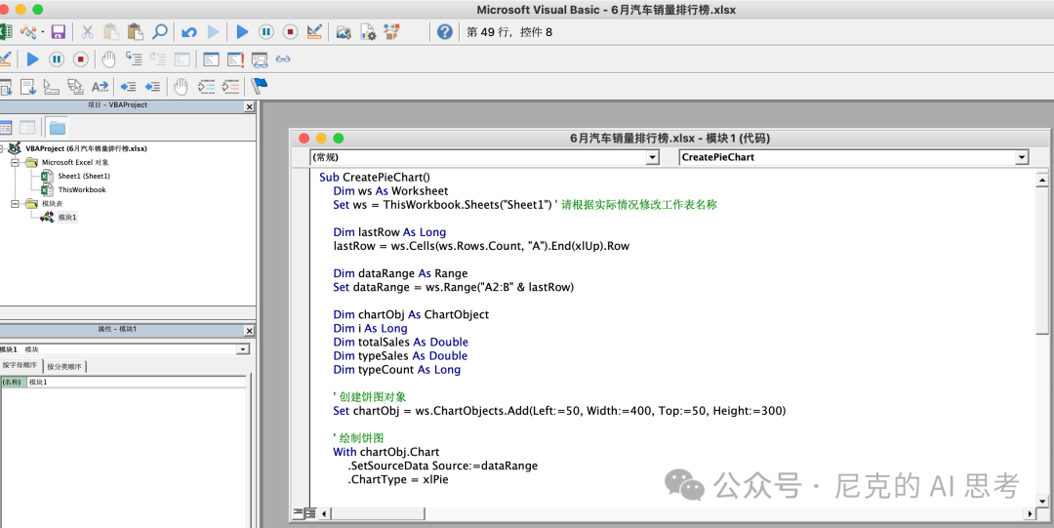
Task: Click the code window's down scroll arrow
Action: [x=1041, y=501]
